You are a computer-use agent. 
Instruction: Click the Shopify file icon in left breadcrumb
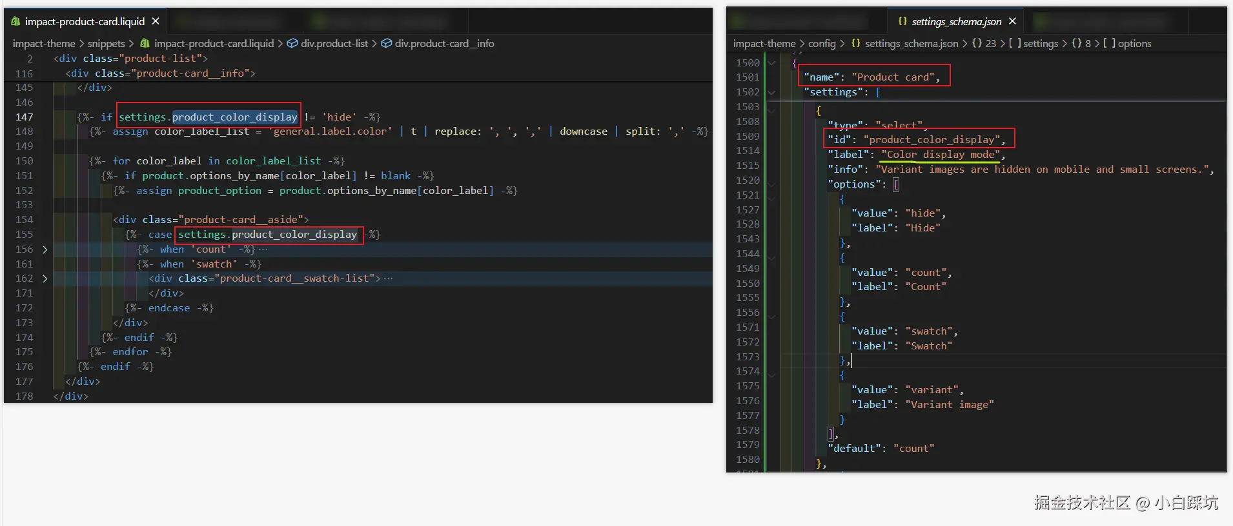click(145, 43)
